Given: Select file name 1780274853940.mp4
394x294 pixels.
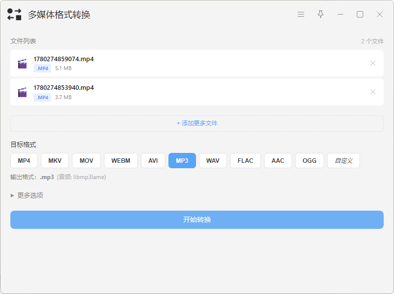Looking at the screenshot, I should (x=64, y=88).
